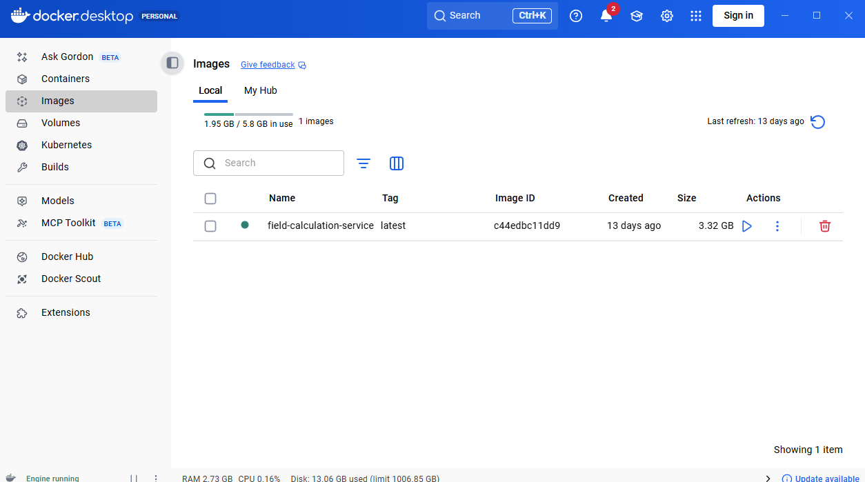This screenshot has width=865, height=482.
Task: Open more actions for field-calculation-service
Action: click(x=777, y=226)
